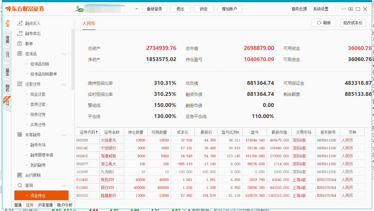Sort by 盈亏比例% column header

[x=230, y=132]
